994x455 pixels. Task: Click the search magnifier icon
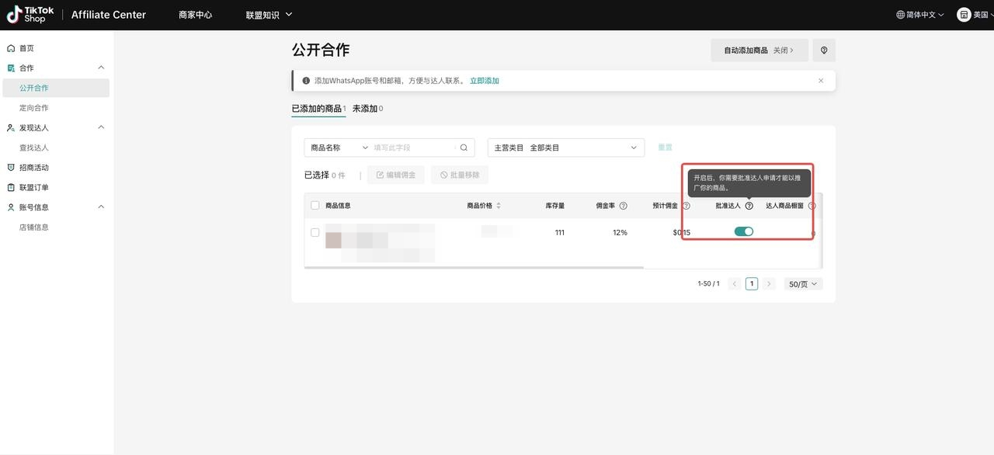click(464, 148)
